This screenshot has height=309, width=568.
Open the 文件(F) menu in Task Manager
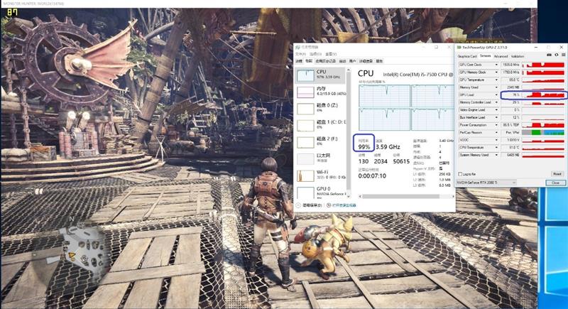300,54
